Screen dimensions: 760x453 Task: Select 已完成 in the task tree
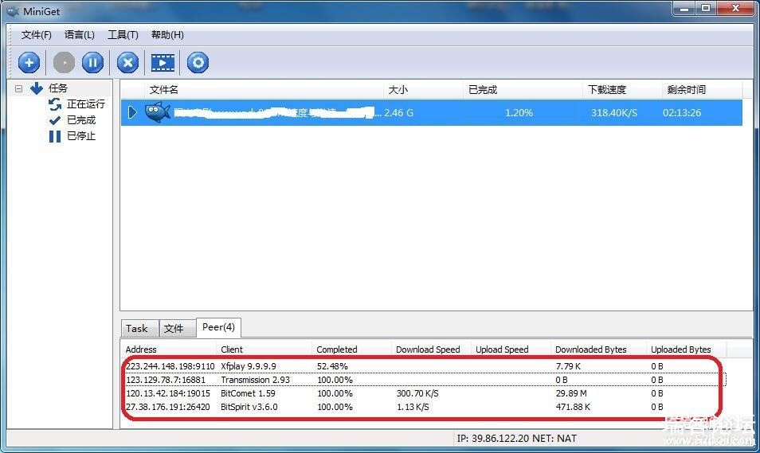tap(81, 120)
